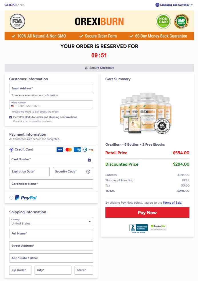Click the ClickBank logo
Image resolution: width=198 pixels, height=281 pixels.
(15, 5)
